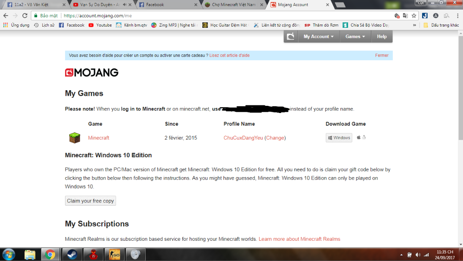463x261 pixels.
Task: Click the secure lock Bảo mật indicator
Action: [x=46, y=16]
